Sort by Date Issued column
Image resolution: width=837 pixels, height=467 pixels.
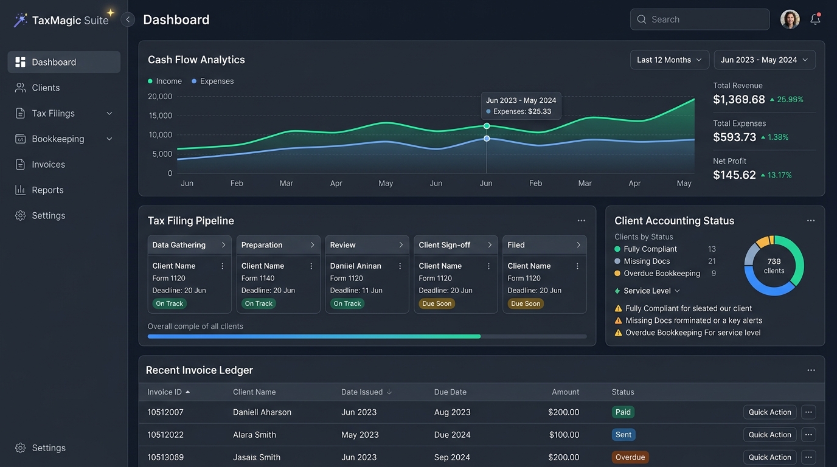click(x=367, y=392)
